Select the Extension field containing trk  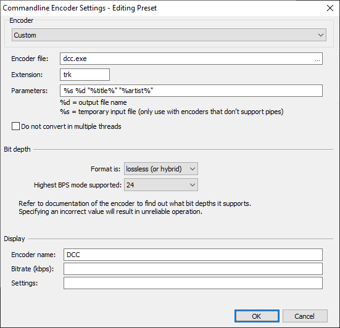point(85,75)
